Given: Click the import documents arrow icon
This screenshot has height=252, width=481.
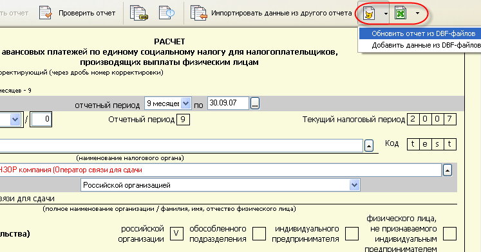Looking at the screenshot, I should click(x=198, y=13).
